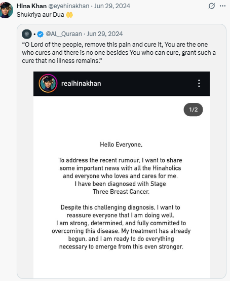Click the Grok explain icon on the tweet
Screen dimensions: 230x281
[211, 6]
